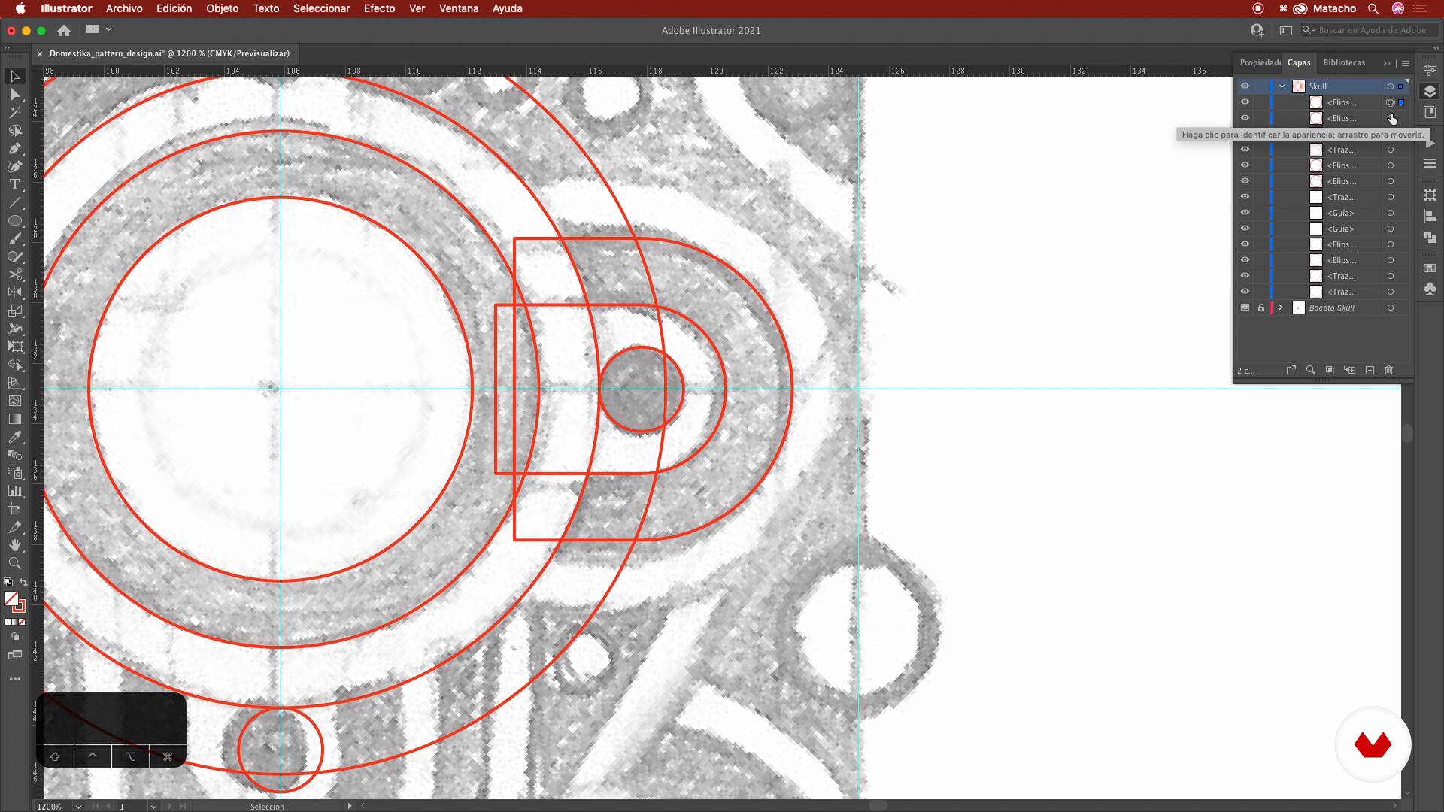This screenshot has height=812, width=1444.
Task: Open the Capas panel hamburger menu
Action: [1405, 63]
